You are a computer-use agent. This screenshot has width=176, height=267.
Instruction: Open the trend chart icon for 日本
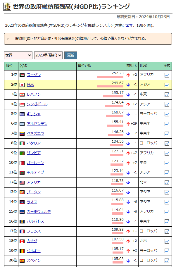(x=167, y=85)
